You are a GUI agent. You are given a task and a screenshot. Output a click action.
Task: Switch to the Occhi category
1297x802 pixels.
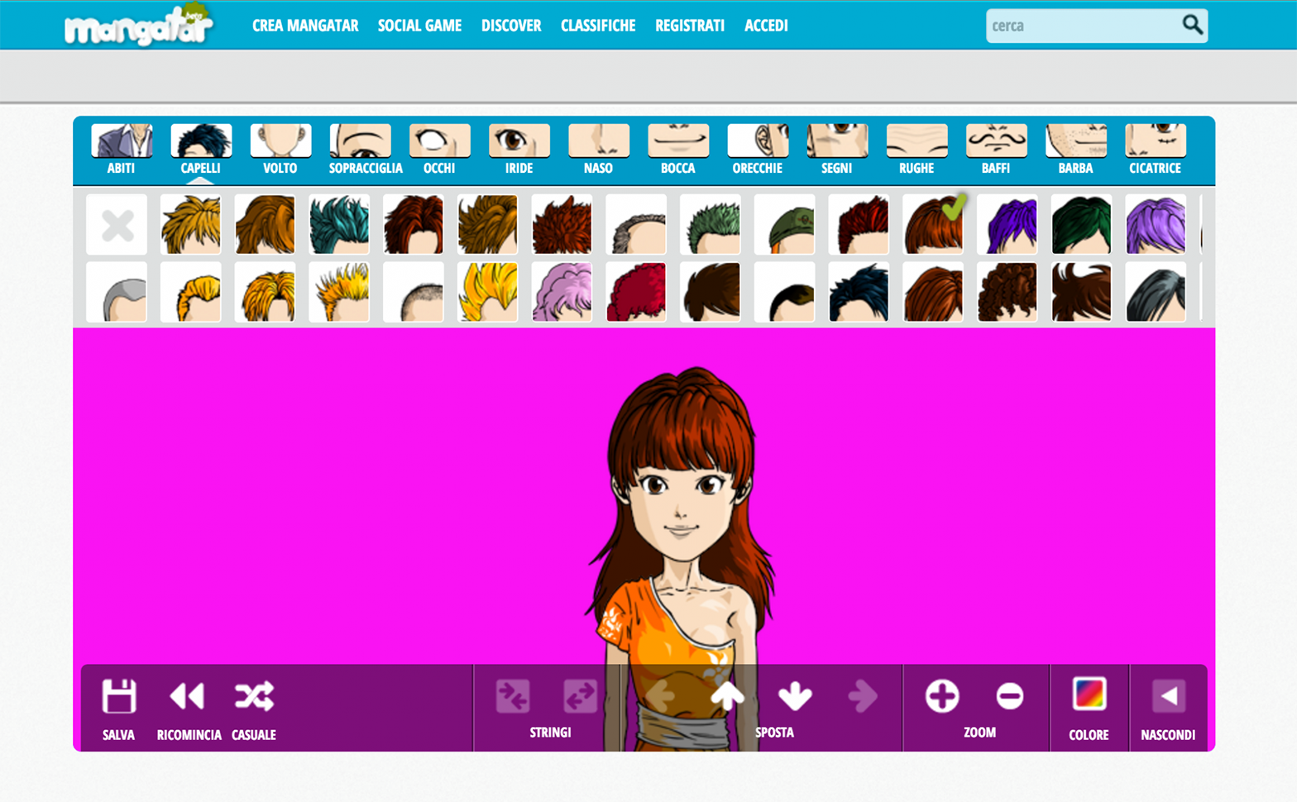click(x=439, y=150)
